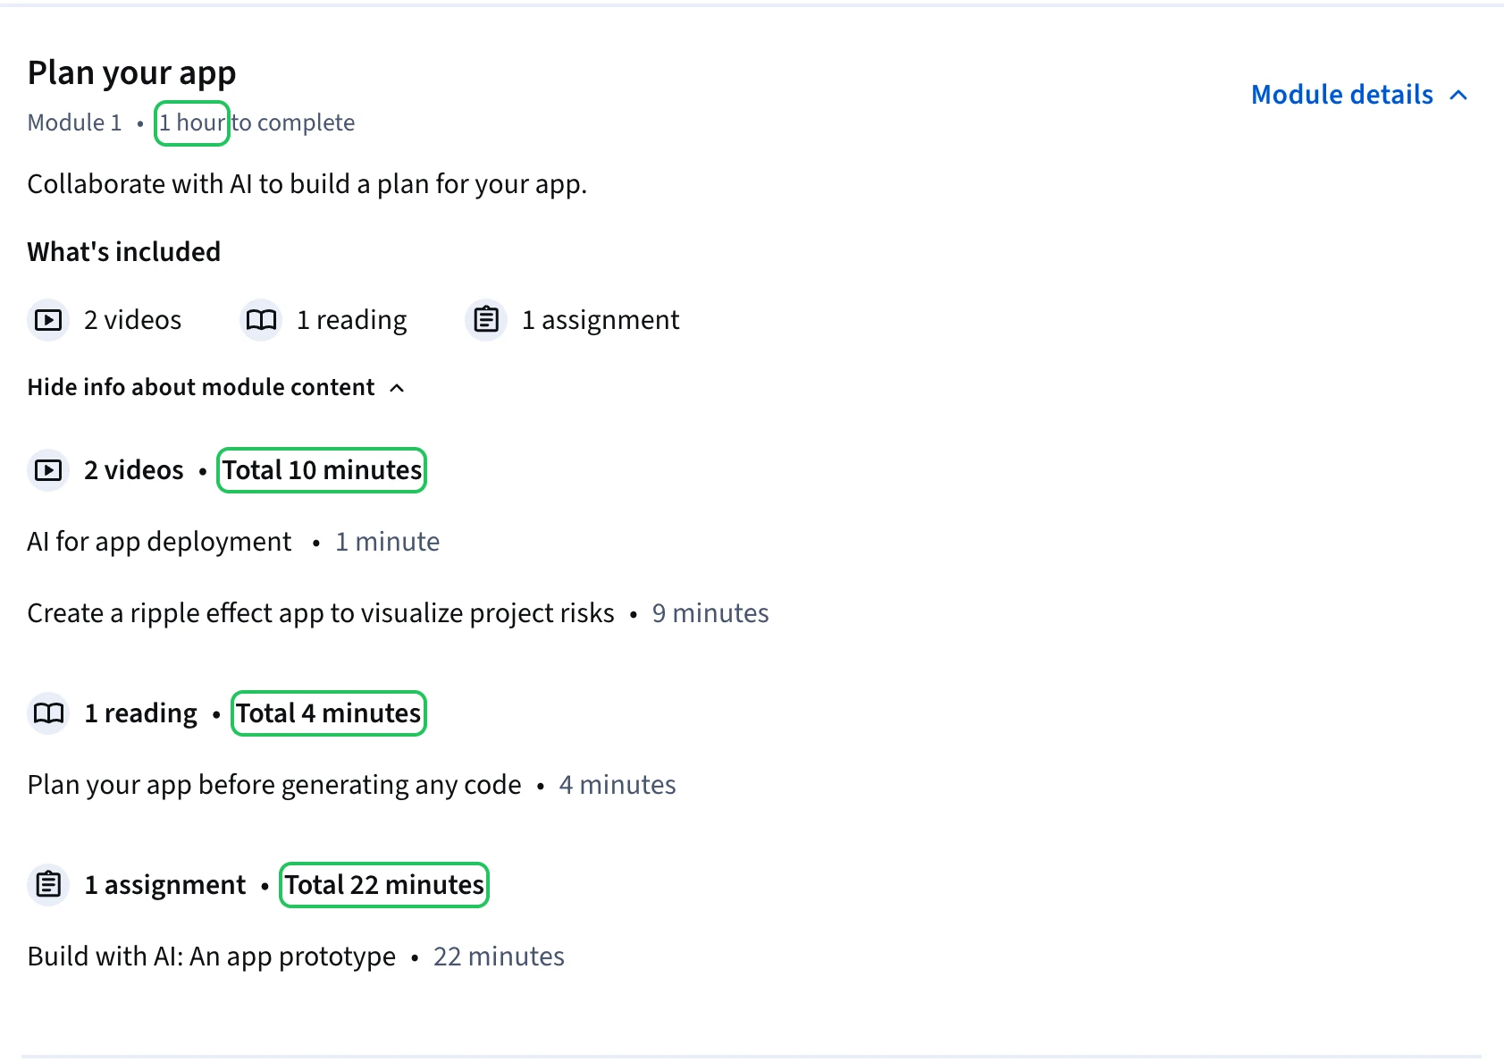Click the '22 minutes' duration next to app prototype
Viewport: 1504px width, 1062px height.
click(499, 957)
